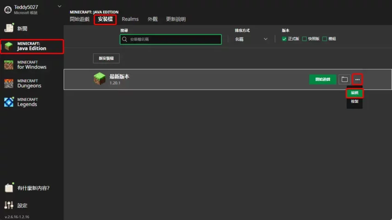Open the Teddy5027 account avatar icon

[8, 10]
